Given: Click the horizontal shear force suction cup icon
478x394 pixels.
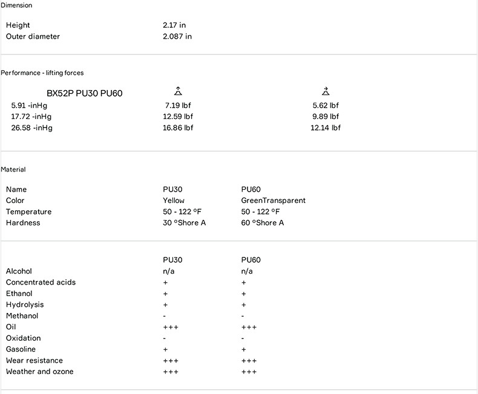Looking at the screenshot, I should click(x=326, y=91).
